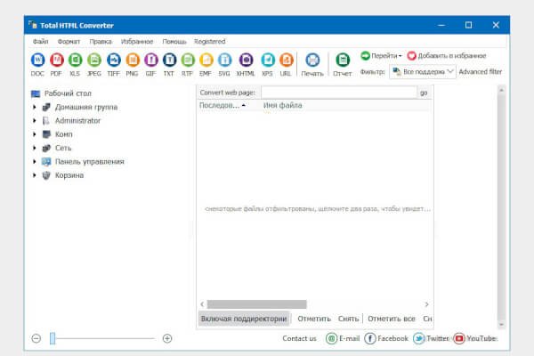Screen dimensions: 534x356
Task: Click Добавить в избранное heart icon
Action: (411, 55)
